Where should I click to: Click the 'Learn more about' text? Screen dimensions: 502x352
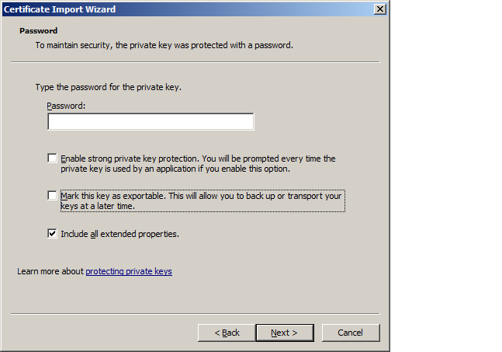50,271
